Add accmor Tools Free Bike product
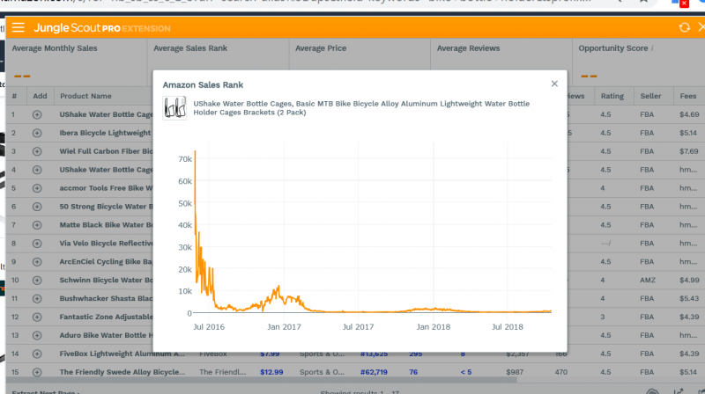 pos(37,188)
